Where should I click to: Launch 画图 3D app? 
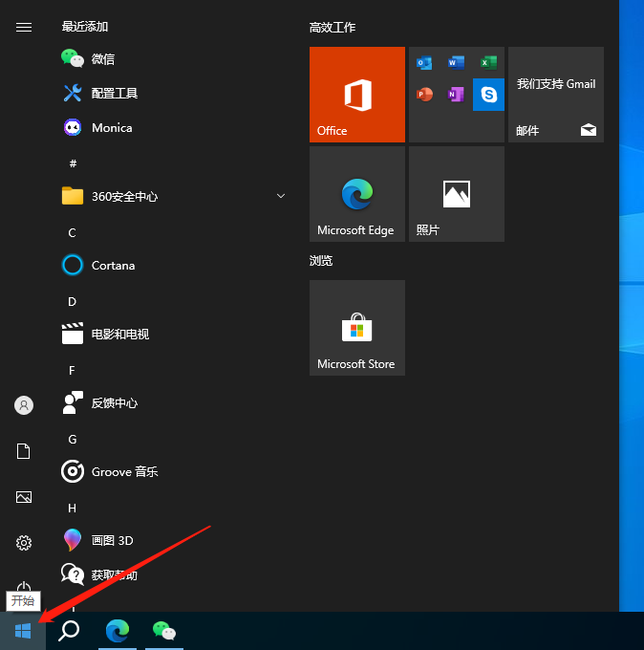[x=112, y=541]
